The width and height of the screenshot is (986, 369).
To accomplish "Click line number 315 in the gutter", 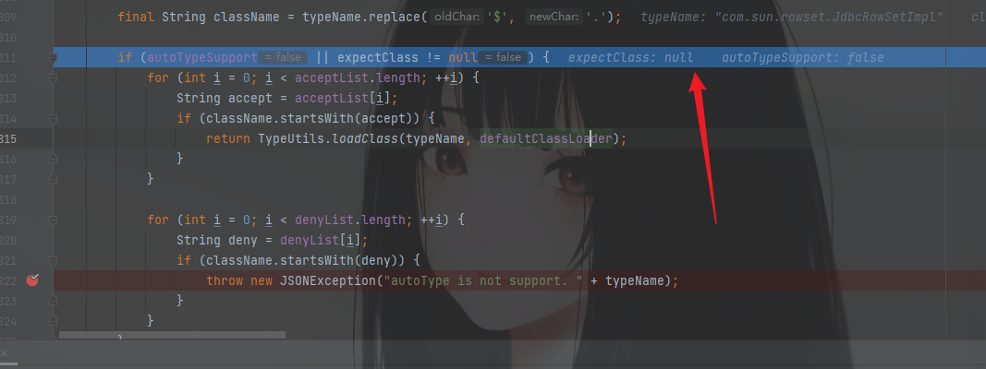I will [x=9, y=138].
